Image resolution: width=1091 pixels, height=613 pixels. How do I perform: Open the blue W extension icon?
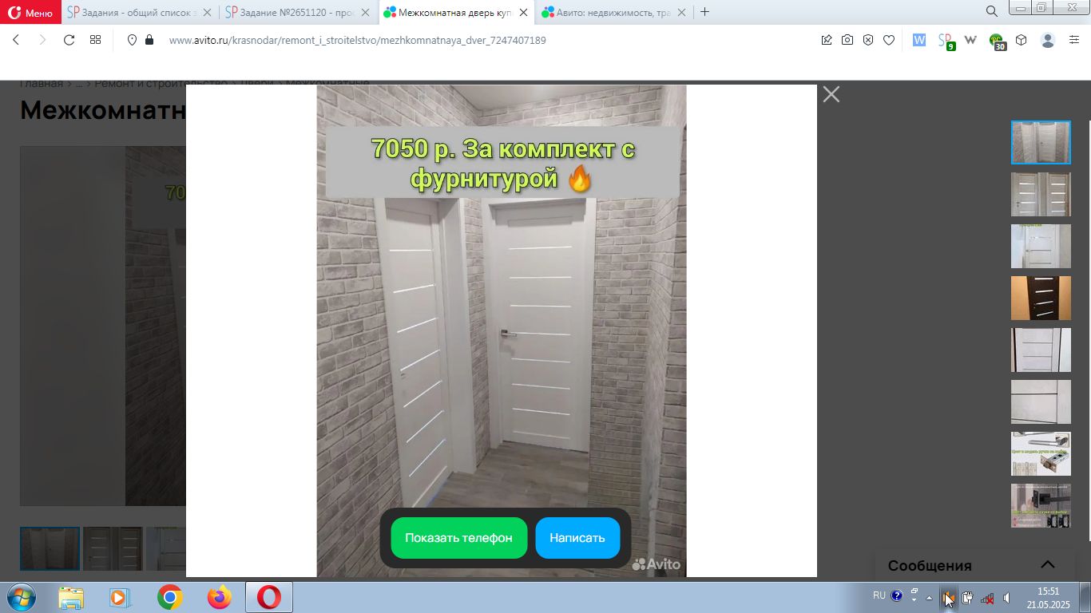(x=919, y=40)
